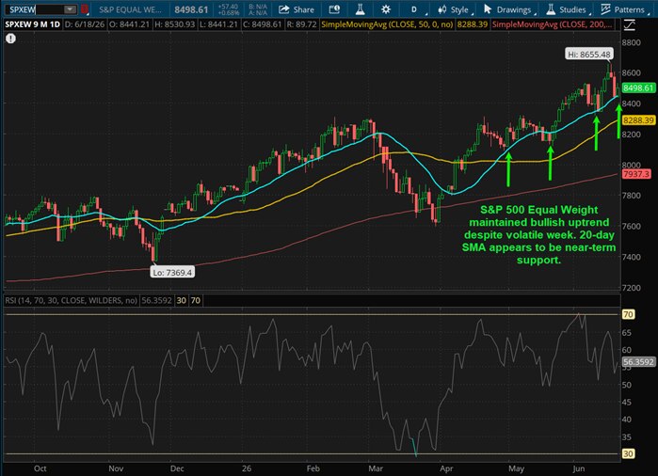
Task: Click the share arrow icon
Action: coord(283,9)
